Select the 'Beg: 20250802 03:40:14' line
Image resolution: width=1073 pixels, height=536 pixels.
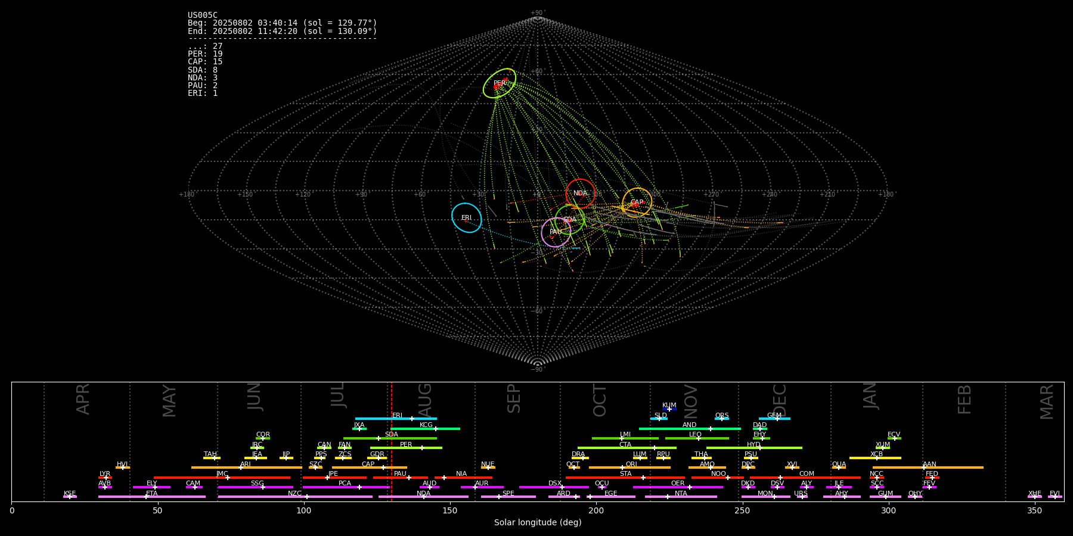283,23
